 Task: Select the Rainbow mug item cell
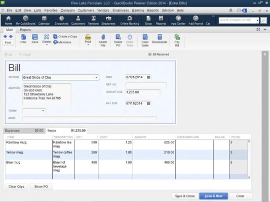click(x=28, y=144)
